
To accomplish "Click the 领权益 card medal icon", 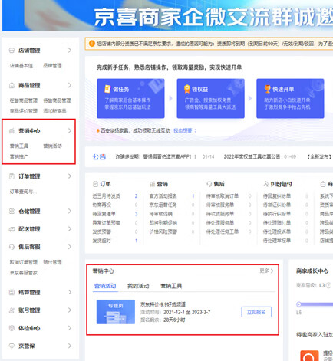I will [187, 89].
